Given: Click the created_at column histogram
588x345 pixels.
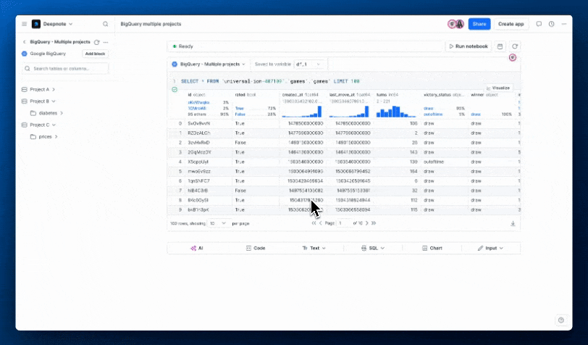Looking at the screenshot, I should (302, 112).
